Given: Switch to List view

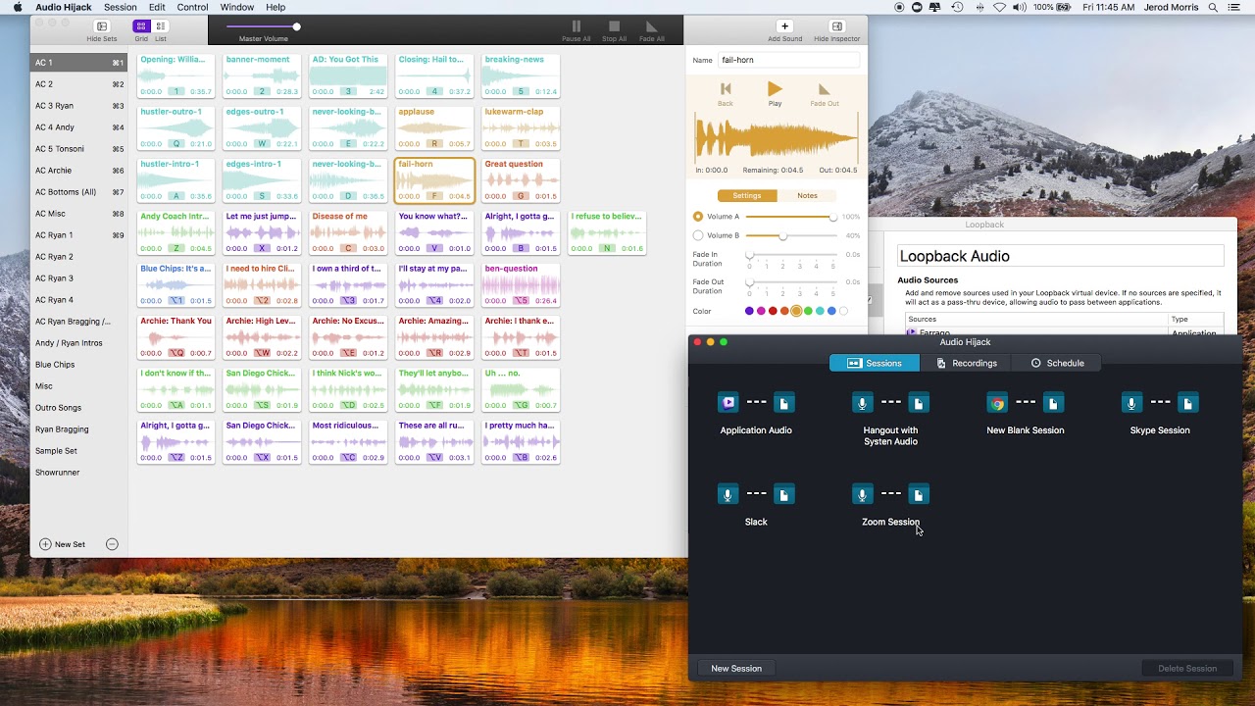Looking at the screenshot, I should pyautogui.click(x=161, y=26).
